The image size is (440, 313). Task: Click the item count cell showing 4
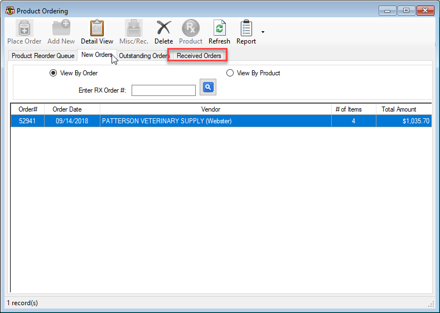[x=354, y=121]
